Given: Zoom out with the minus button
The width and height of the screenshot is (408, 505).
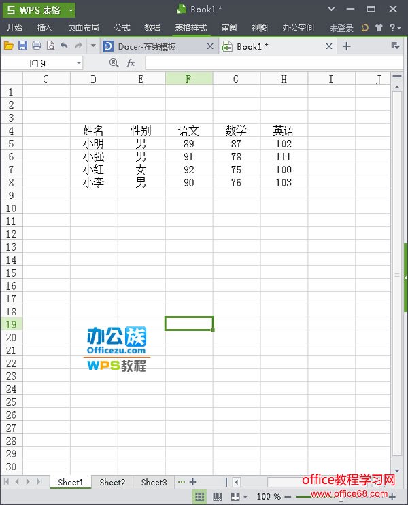Looking at the screenshot, I should pos(288,497).
